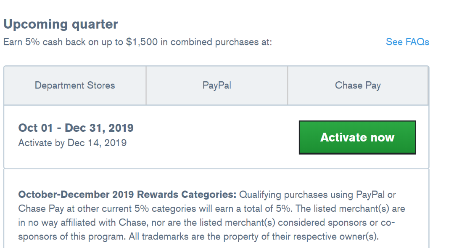Click the word FAQs in the top-right link
The width and height of the screenshot is (454, 248).
point(417,42)
